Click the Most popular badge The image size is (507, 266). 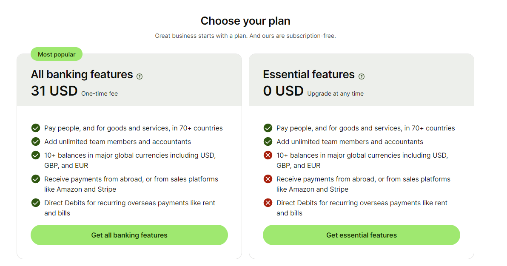point(57,54)
